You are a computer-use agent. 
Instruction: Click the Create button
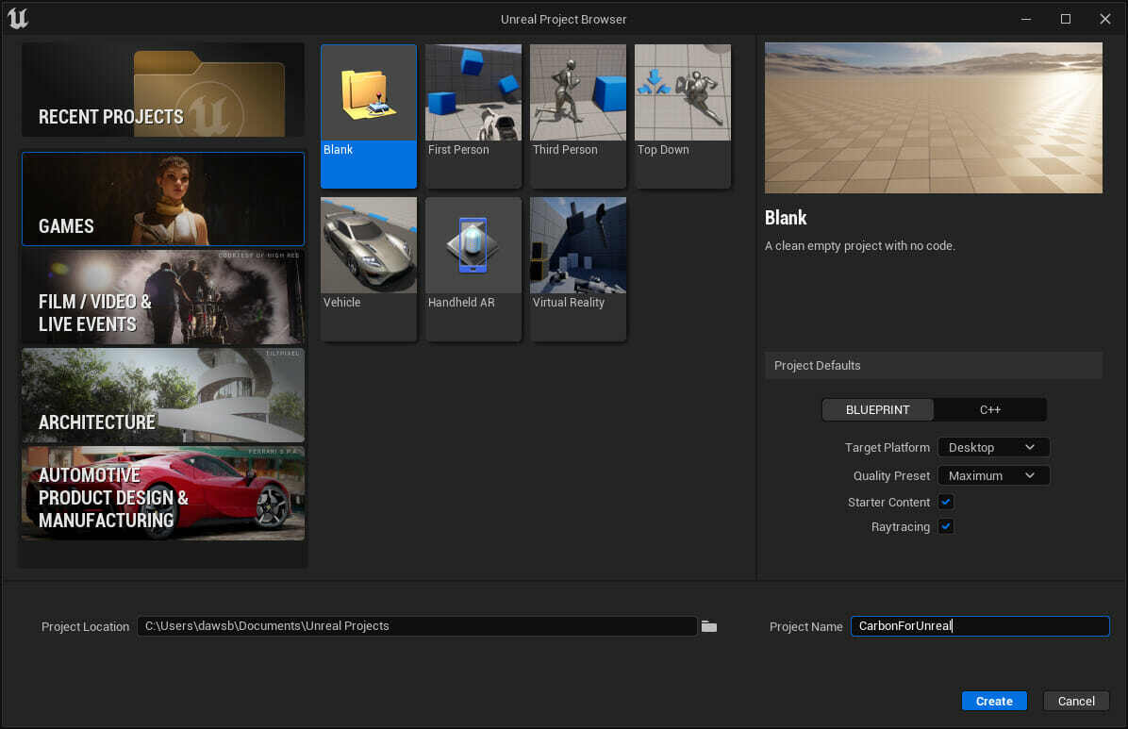pos(994,701)
